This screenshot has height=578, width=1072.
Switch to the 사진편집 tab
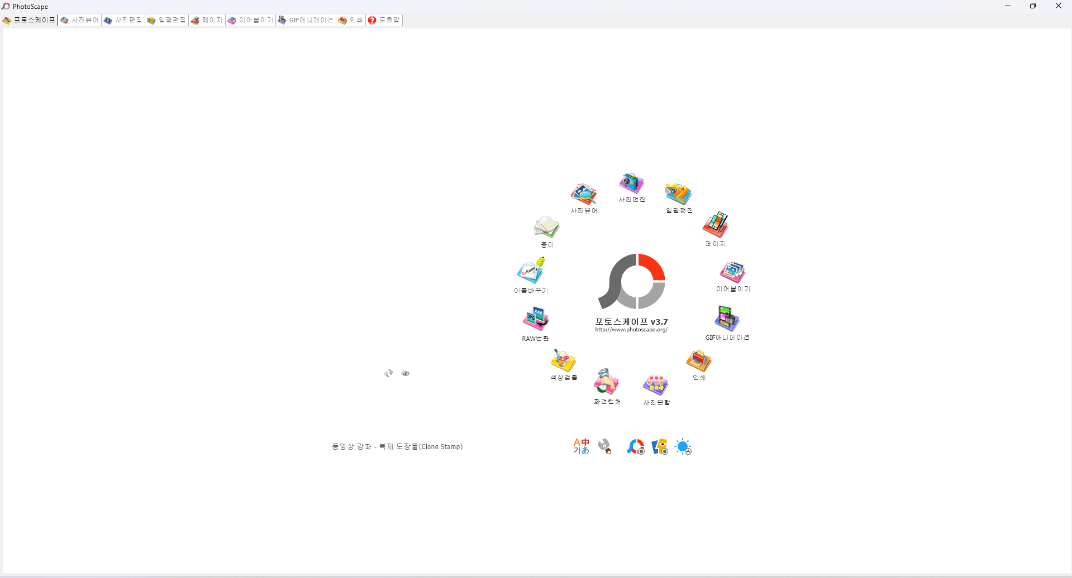pyautogui.click(x=123, y=20)
